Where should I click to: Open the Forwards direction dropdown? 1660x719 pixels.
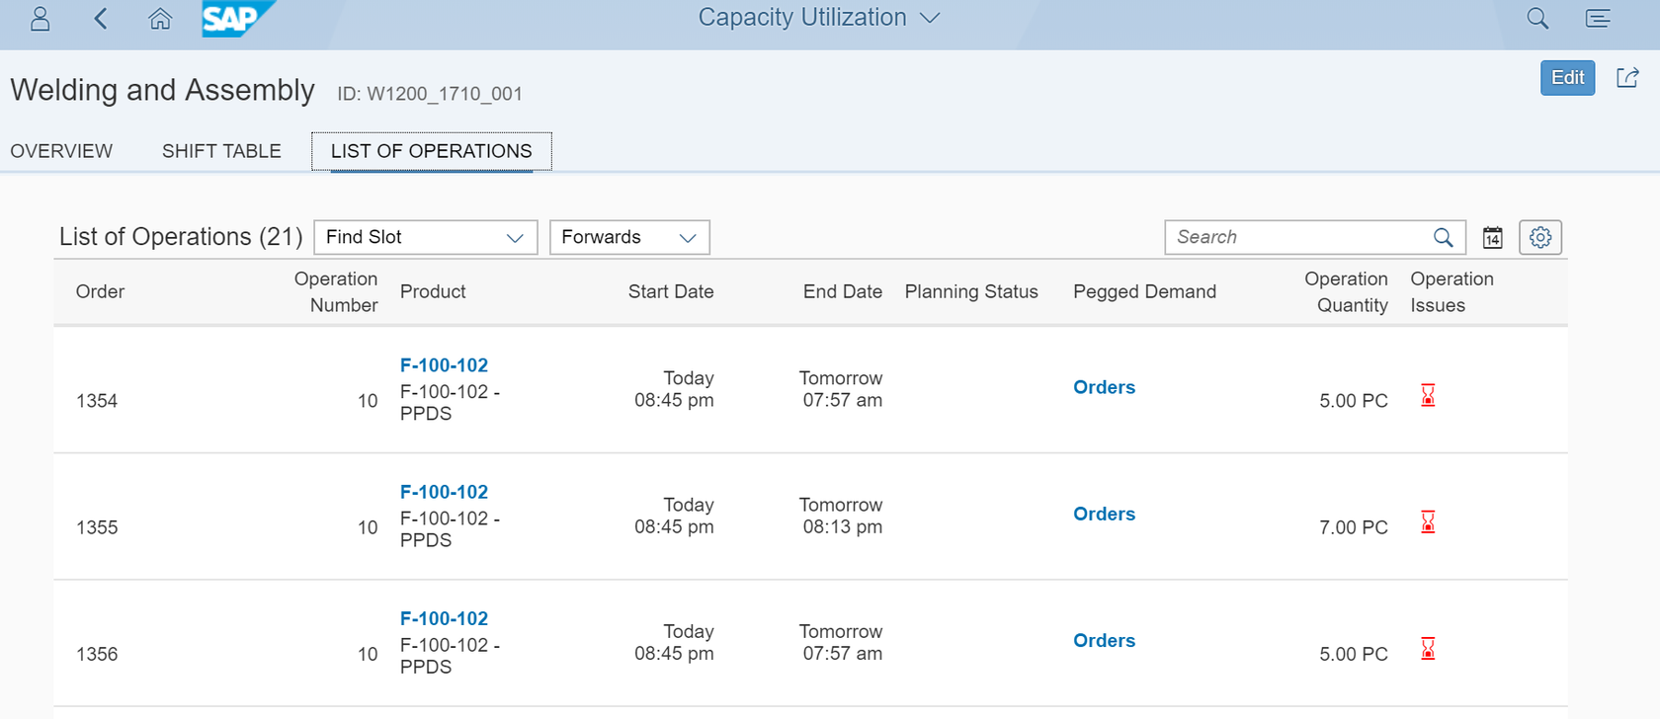coord(629,237)
